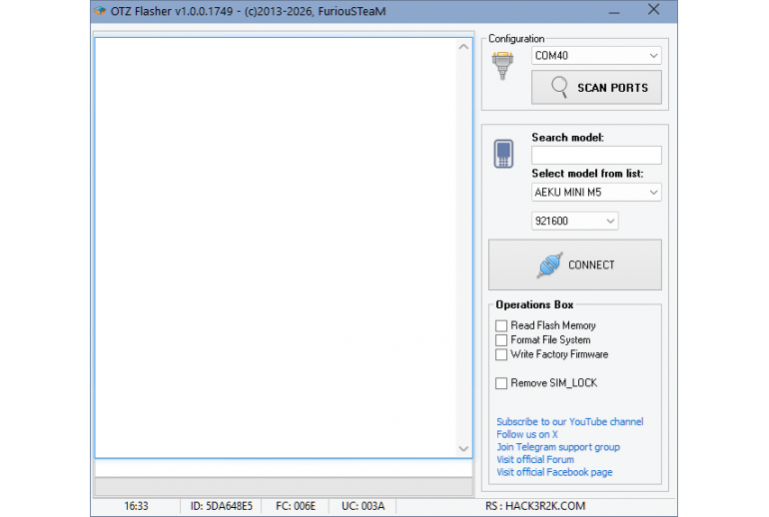Click the magnifier icon on Scan Ports
This screenshot has height=517, width=769.
click(x=560, y=88)
